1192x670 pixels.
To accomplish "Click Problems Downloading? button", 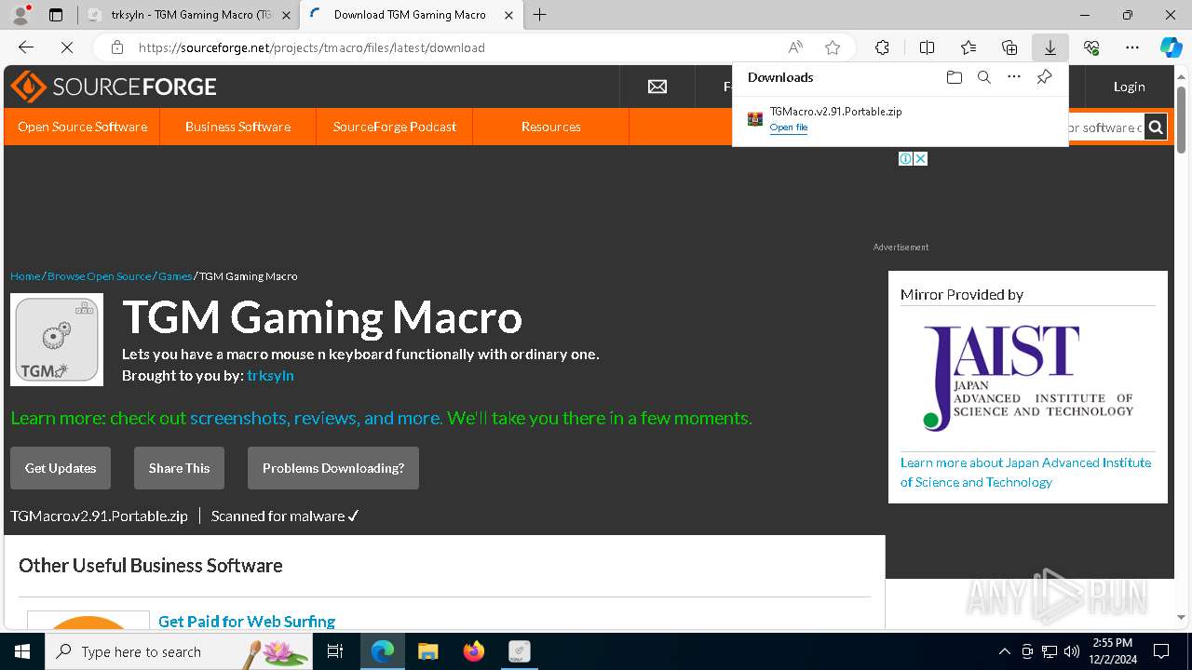I will (x=333, y=468).
